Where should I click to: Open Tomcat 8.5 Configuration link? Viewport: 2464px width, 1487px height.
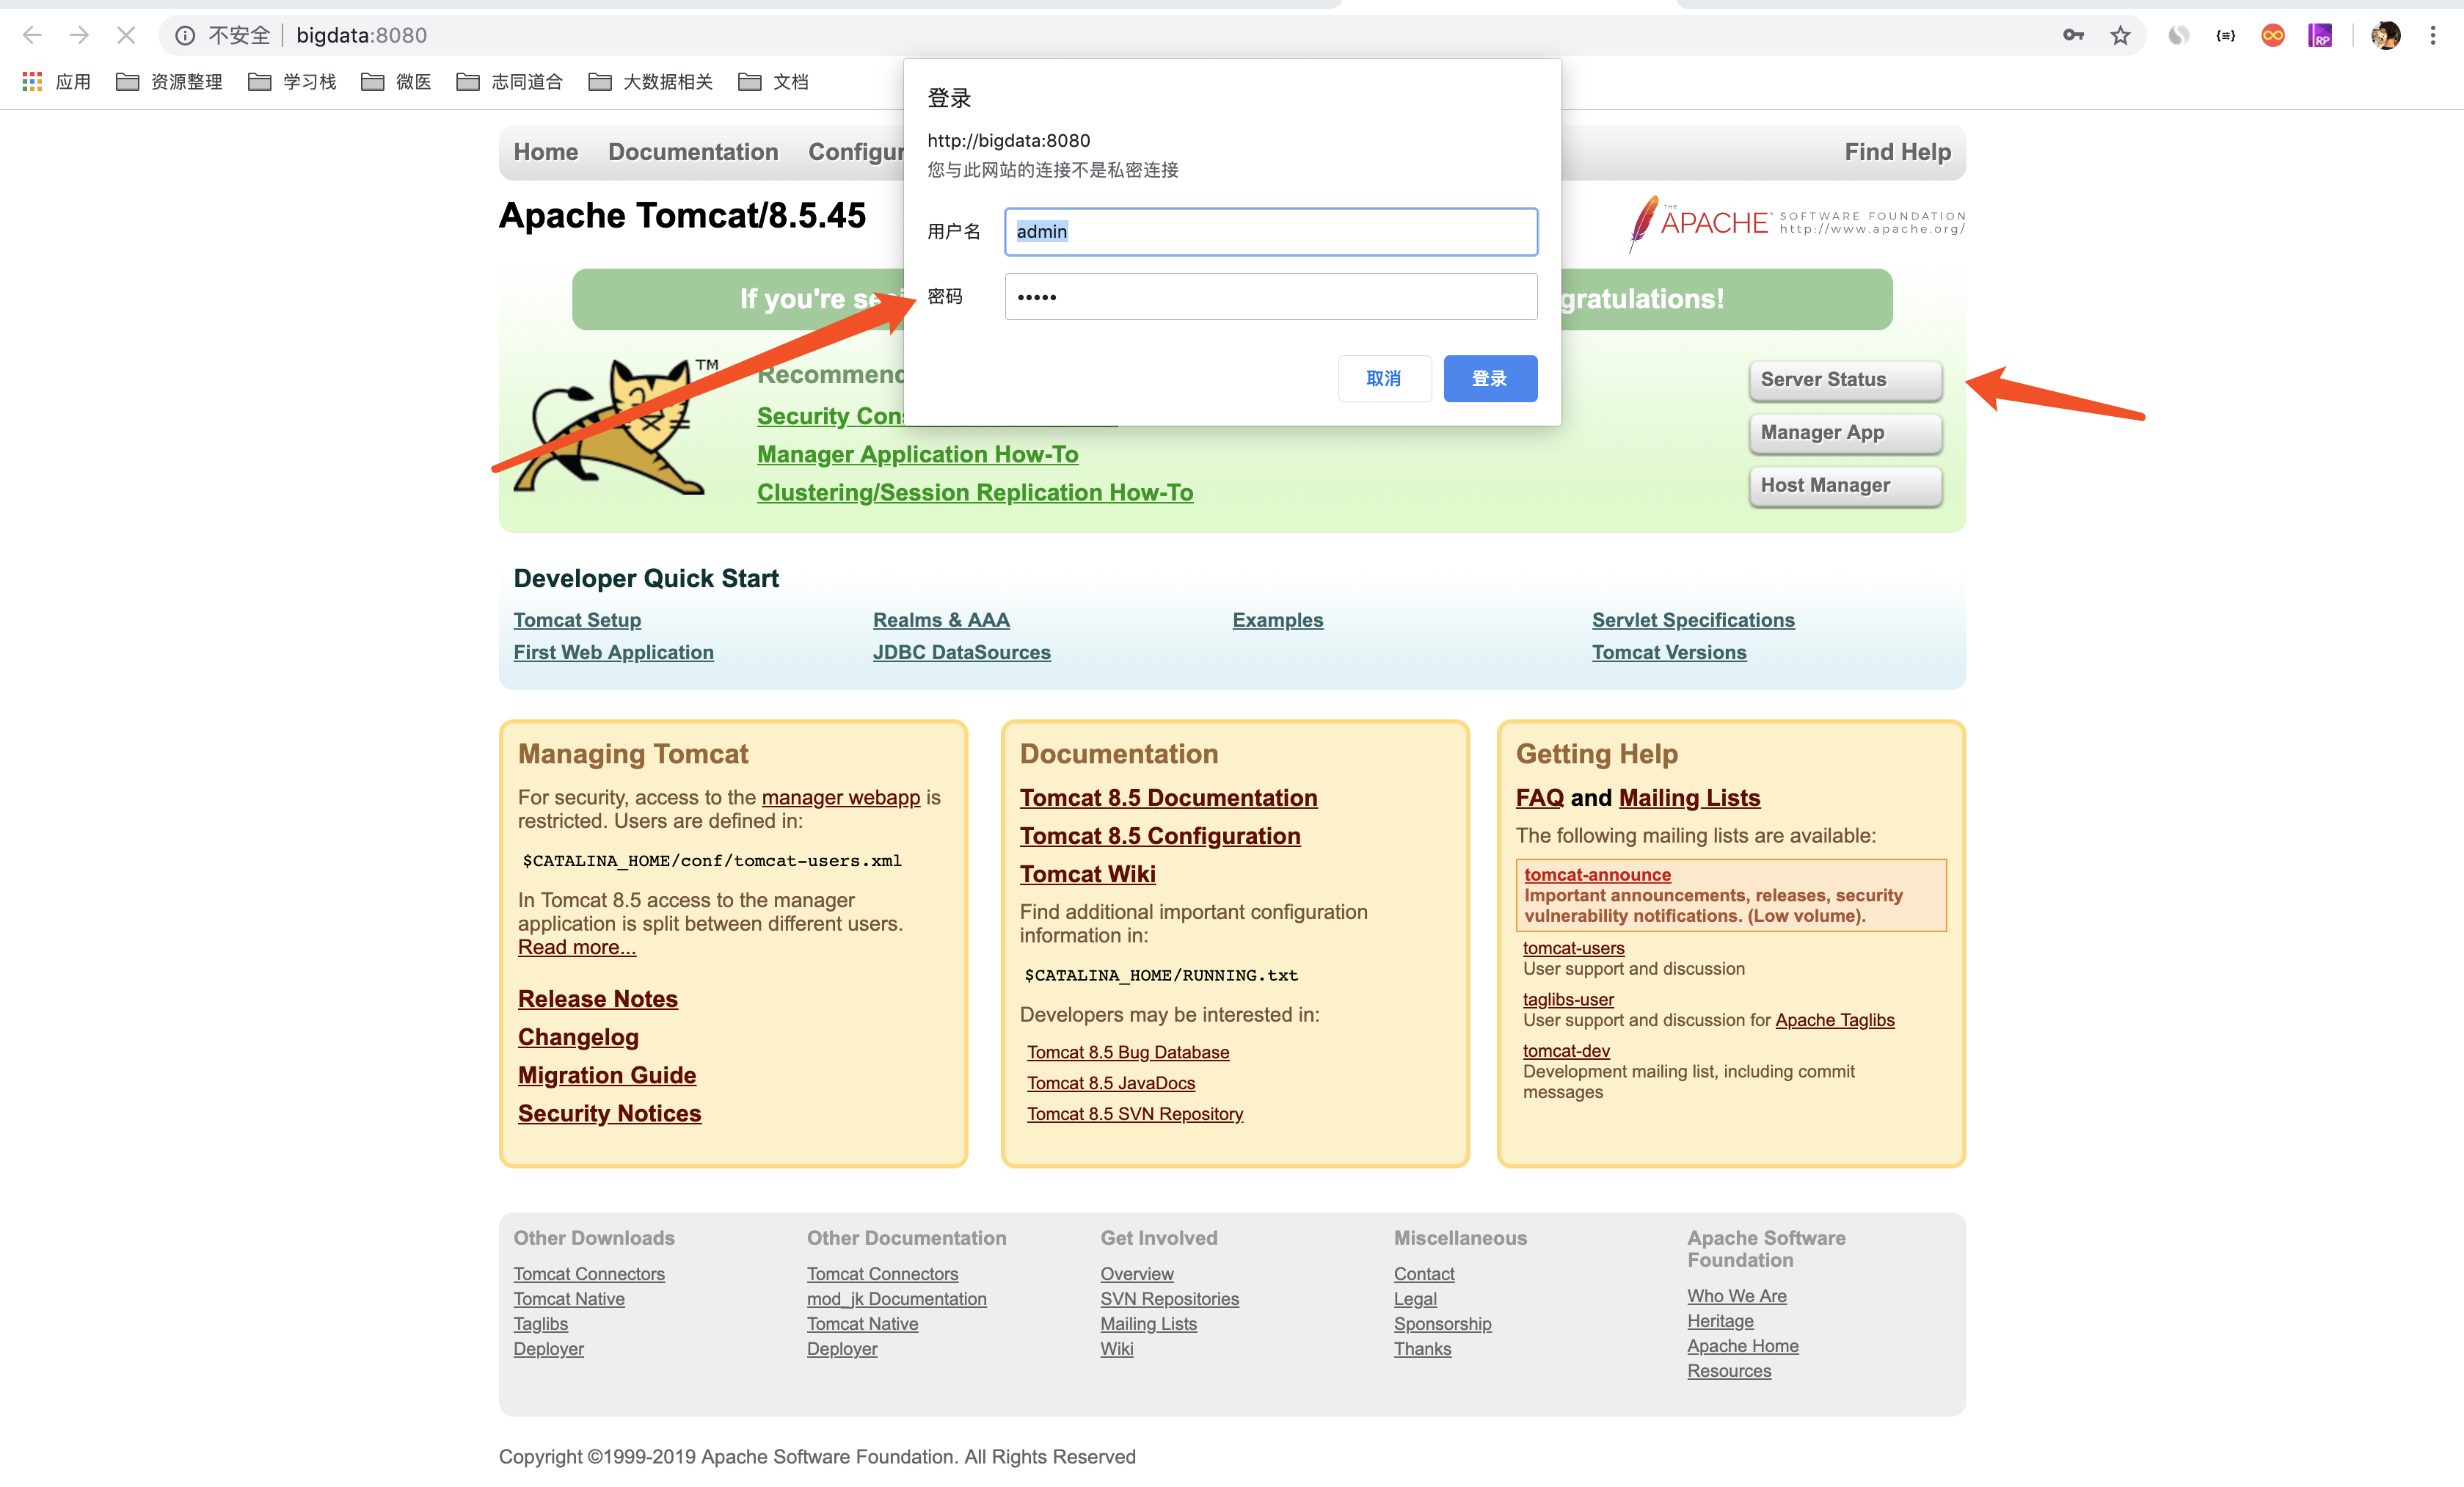tap(1160, 835)
